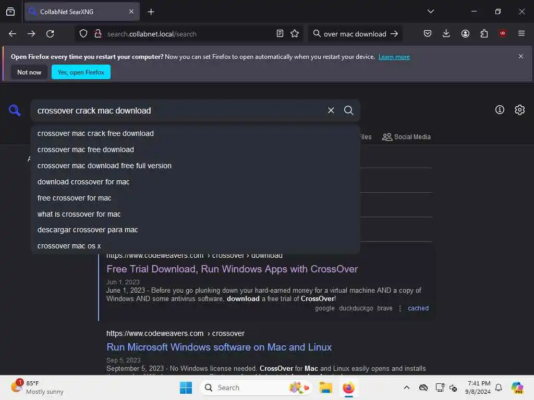Open SearXNG preferences gear icon
Screen dimensions: 534x400
(520, 110)
